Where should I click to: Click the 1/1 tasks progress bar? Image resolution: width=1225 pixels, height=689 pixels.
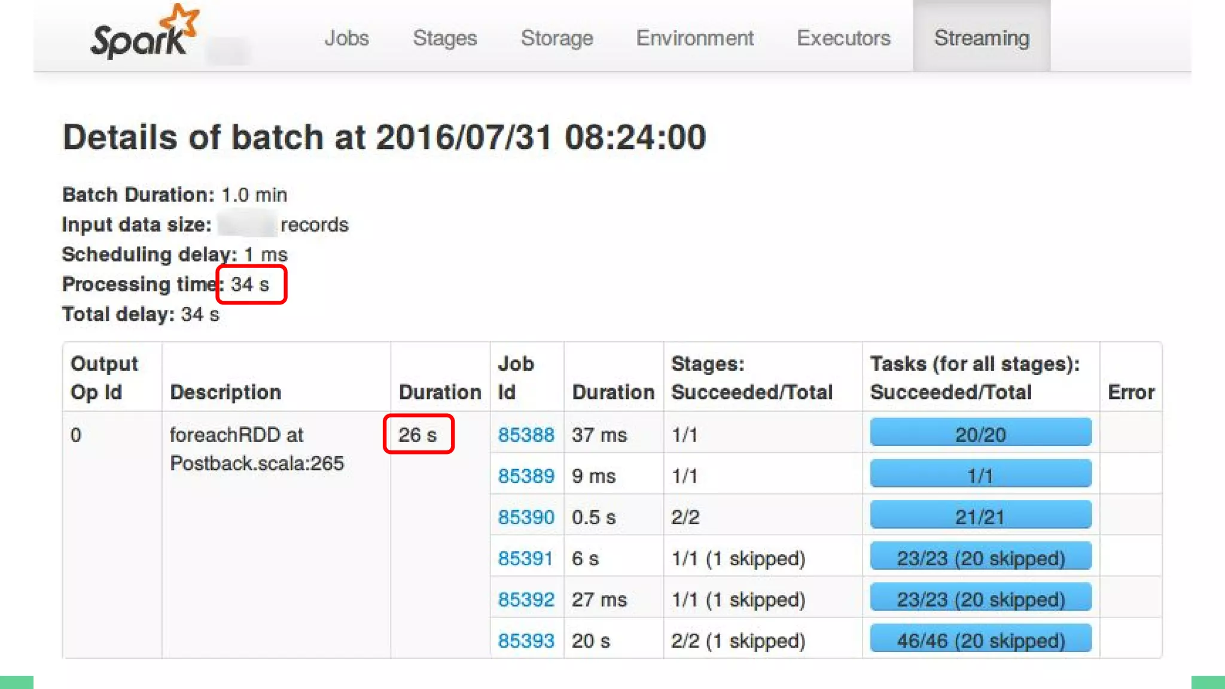click(x=980, y=474)
